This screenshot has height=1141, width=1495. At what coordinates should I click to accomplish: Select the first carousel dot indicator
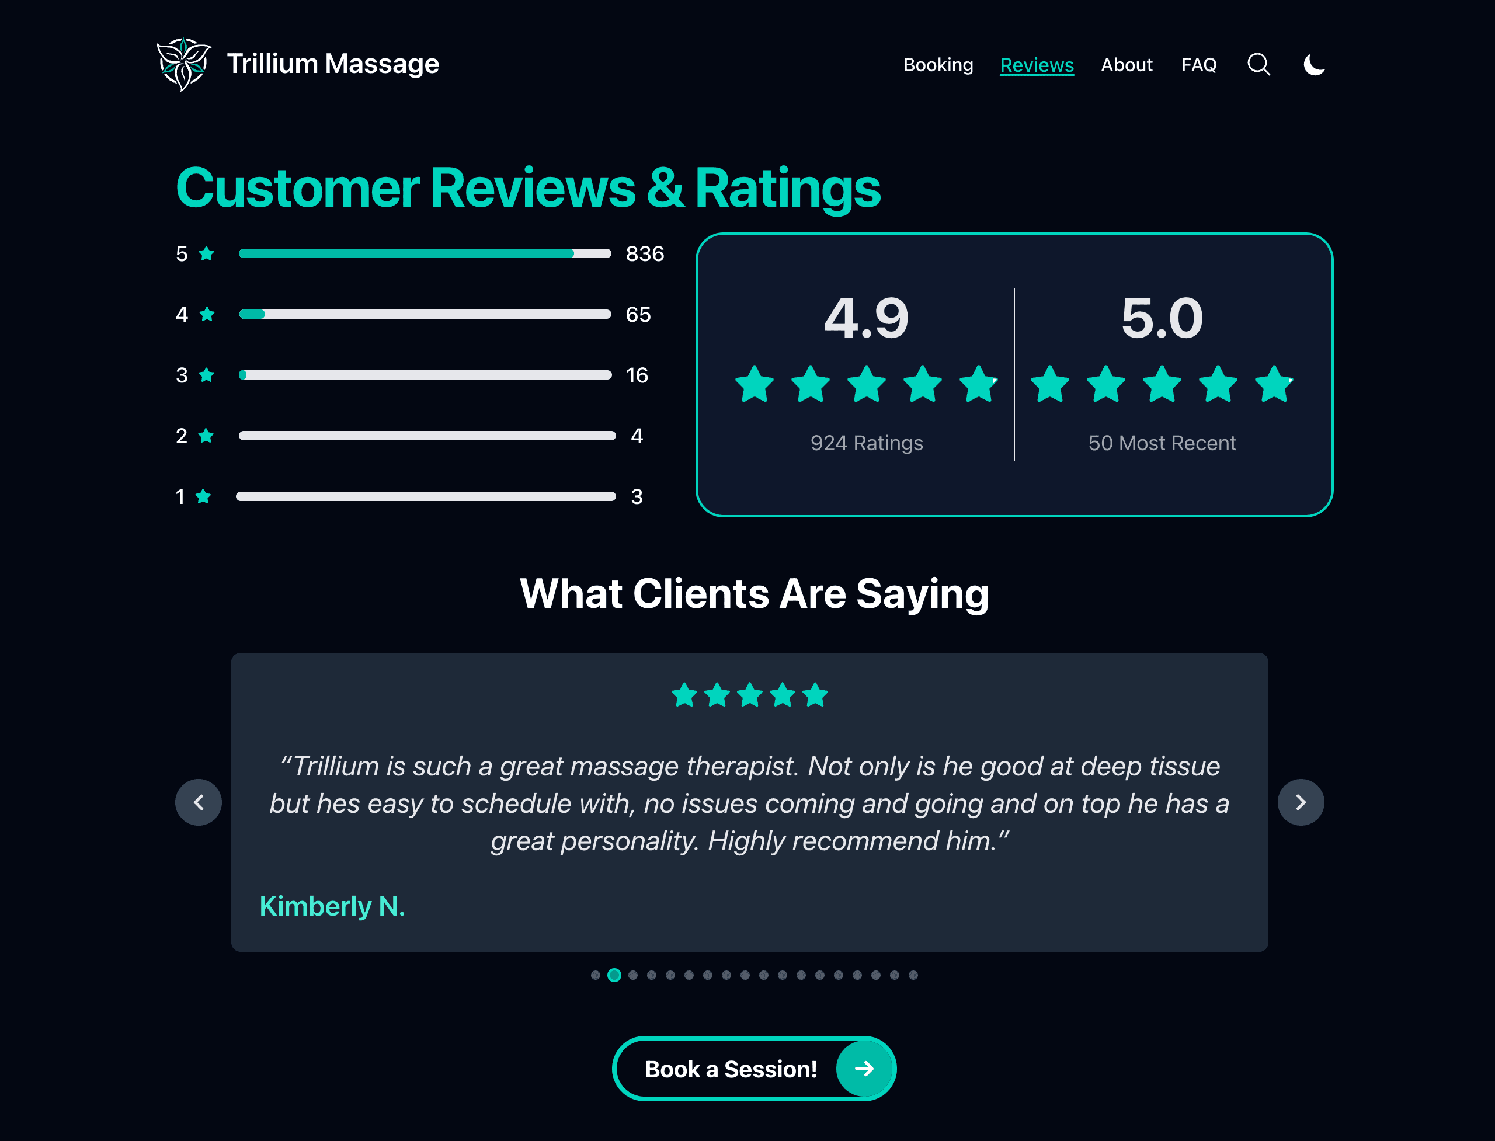coord(596,975)
